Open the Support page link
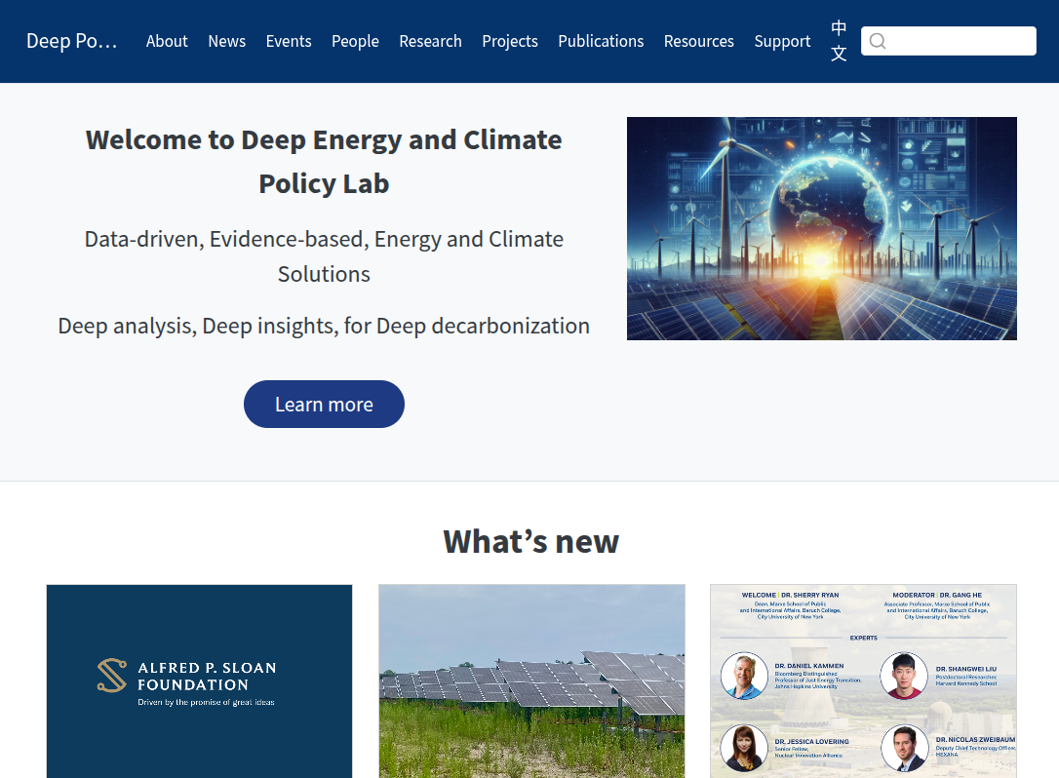Image resolution: width=1059 pixels, height=778 pixels. click(782, 41)
